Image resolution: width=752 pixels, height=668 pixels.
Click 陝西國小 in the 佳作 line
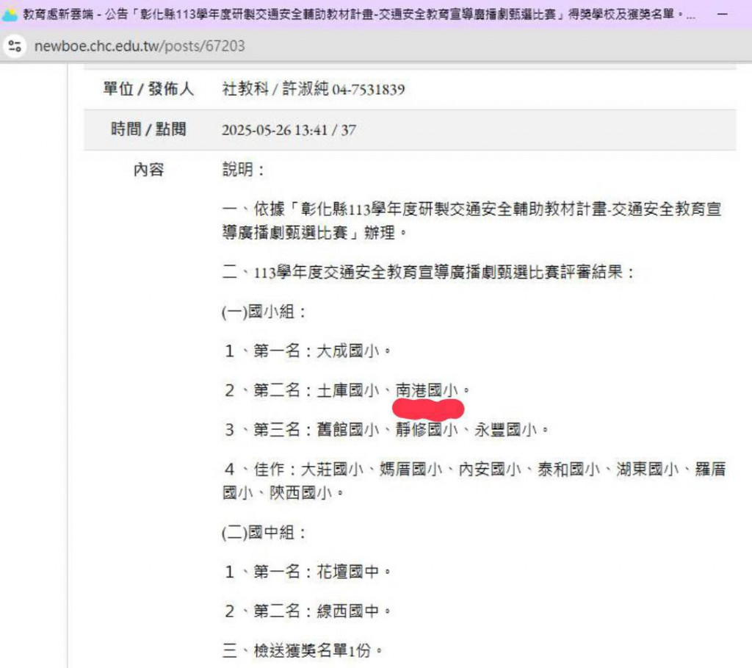pyautogui.click(x=300, y=493)
